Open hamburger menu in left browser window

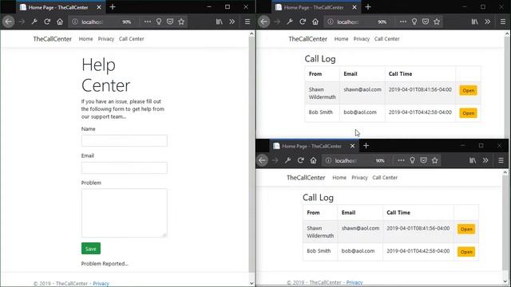tap(248, 22)
